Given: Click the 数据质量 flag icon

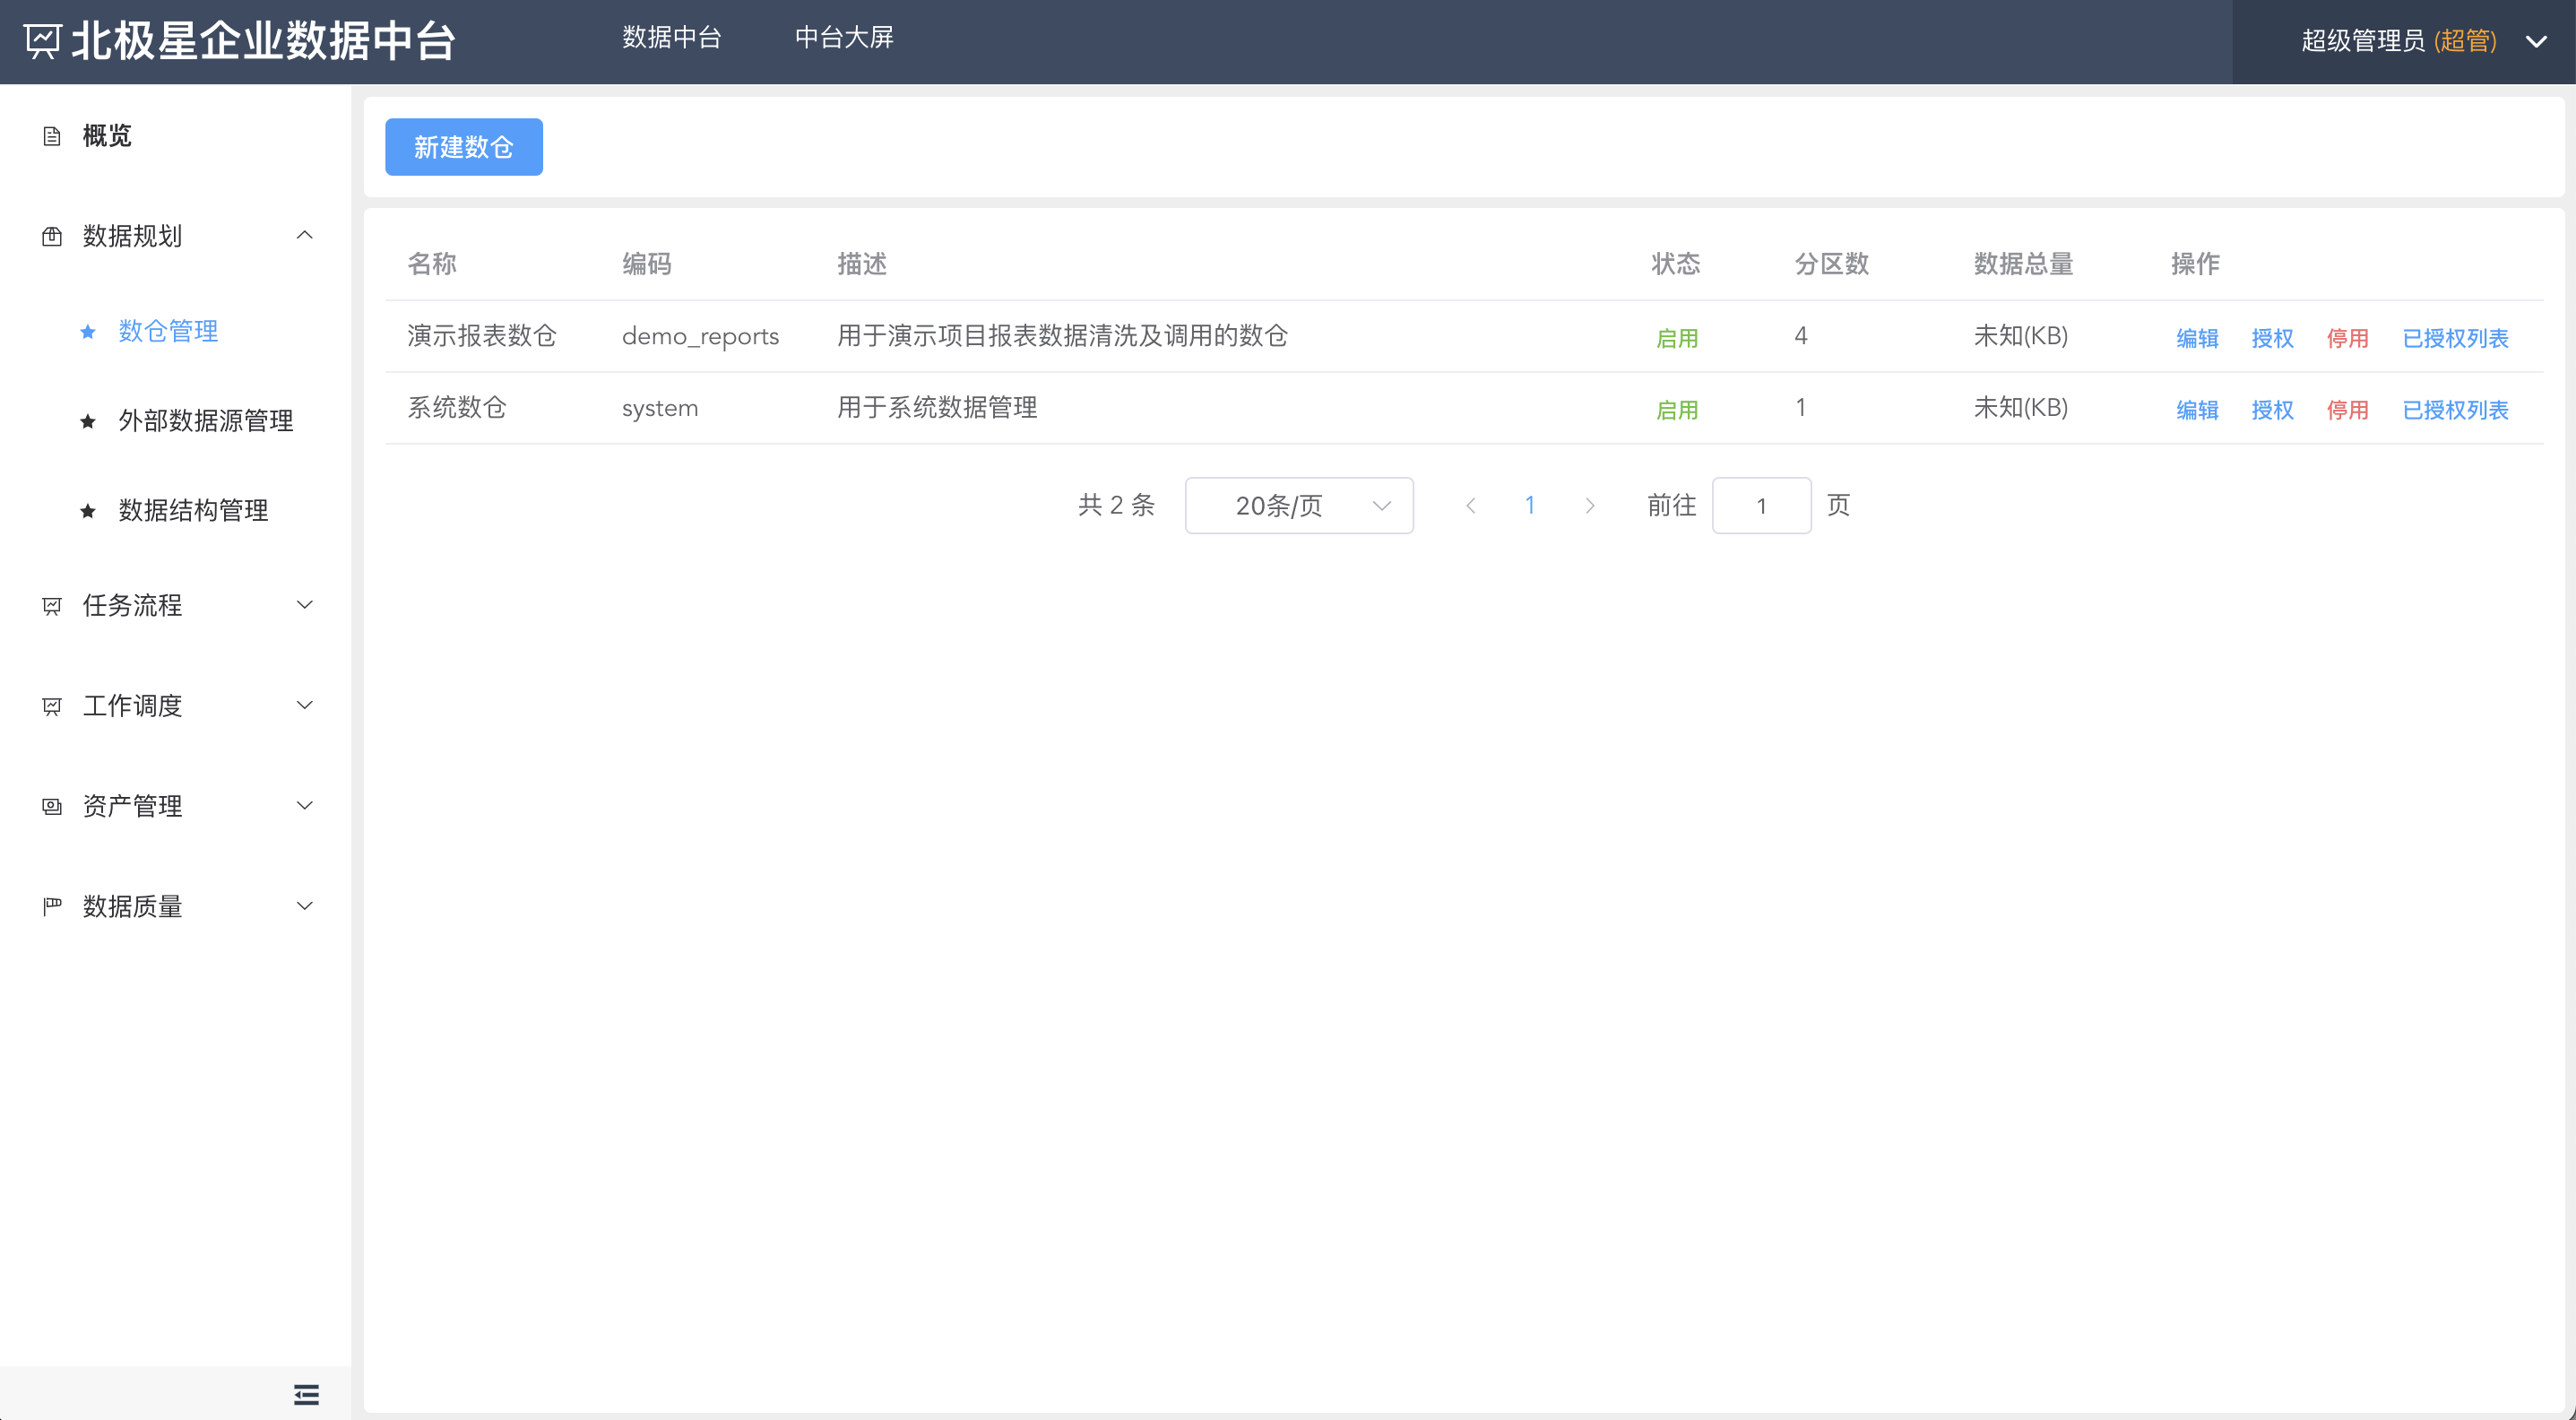Looking at the screenshot, I should (x=51, y=905).
